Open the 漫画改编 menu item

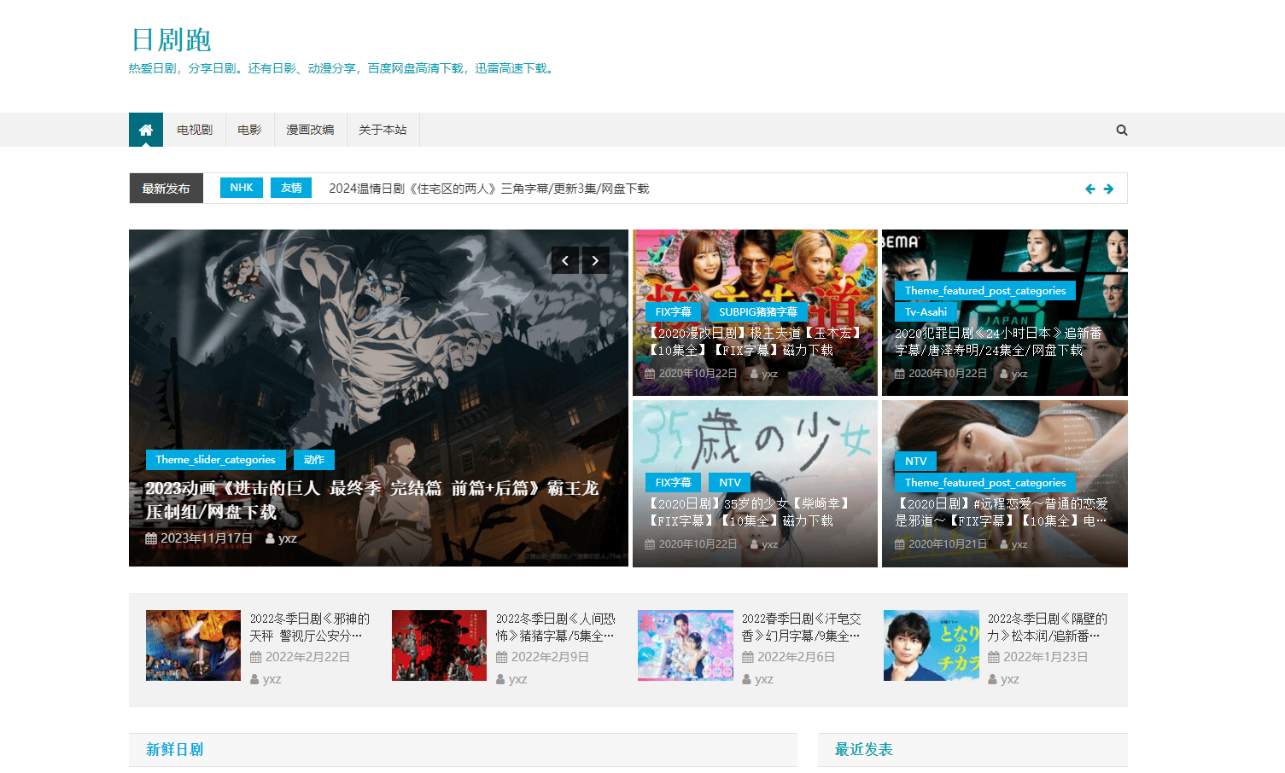[310, 130]
